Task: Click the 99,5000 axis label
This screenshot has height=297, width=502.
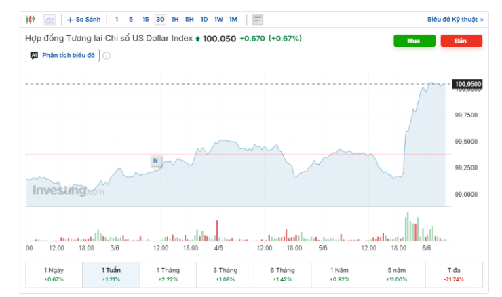Action: click(466, 142)
